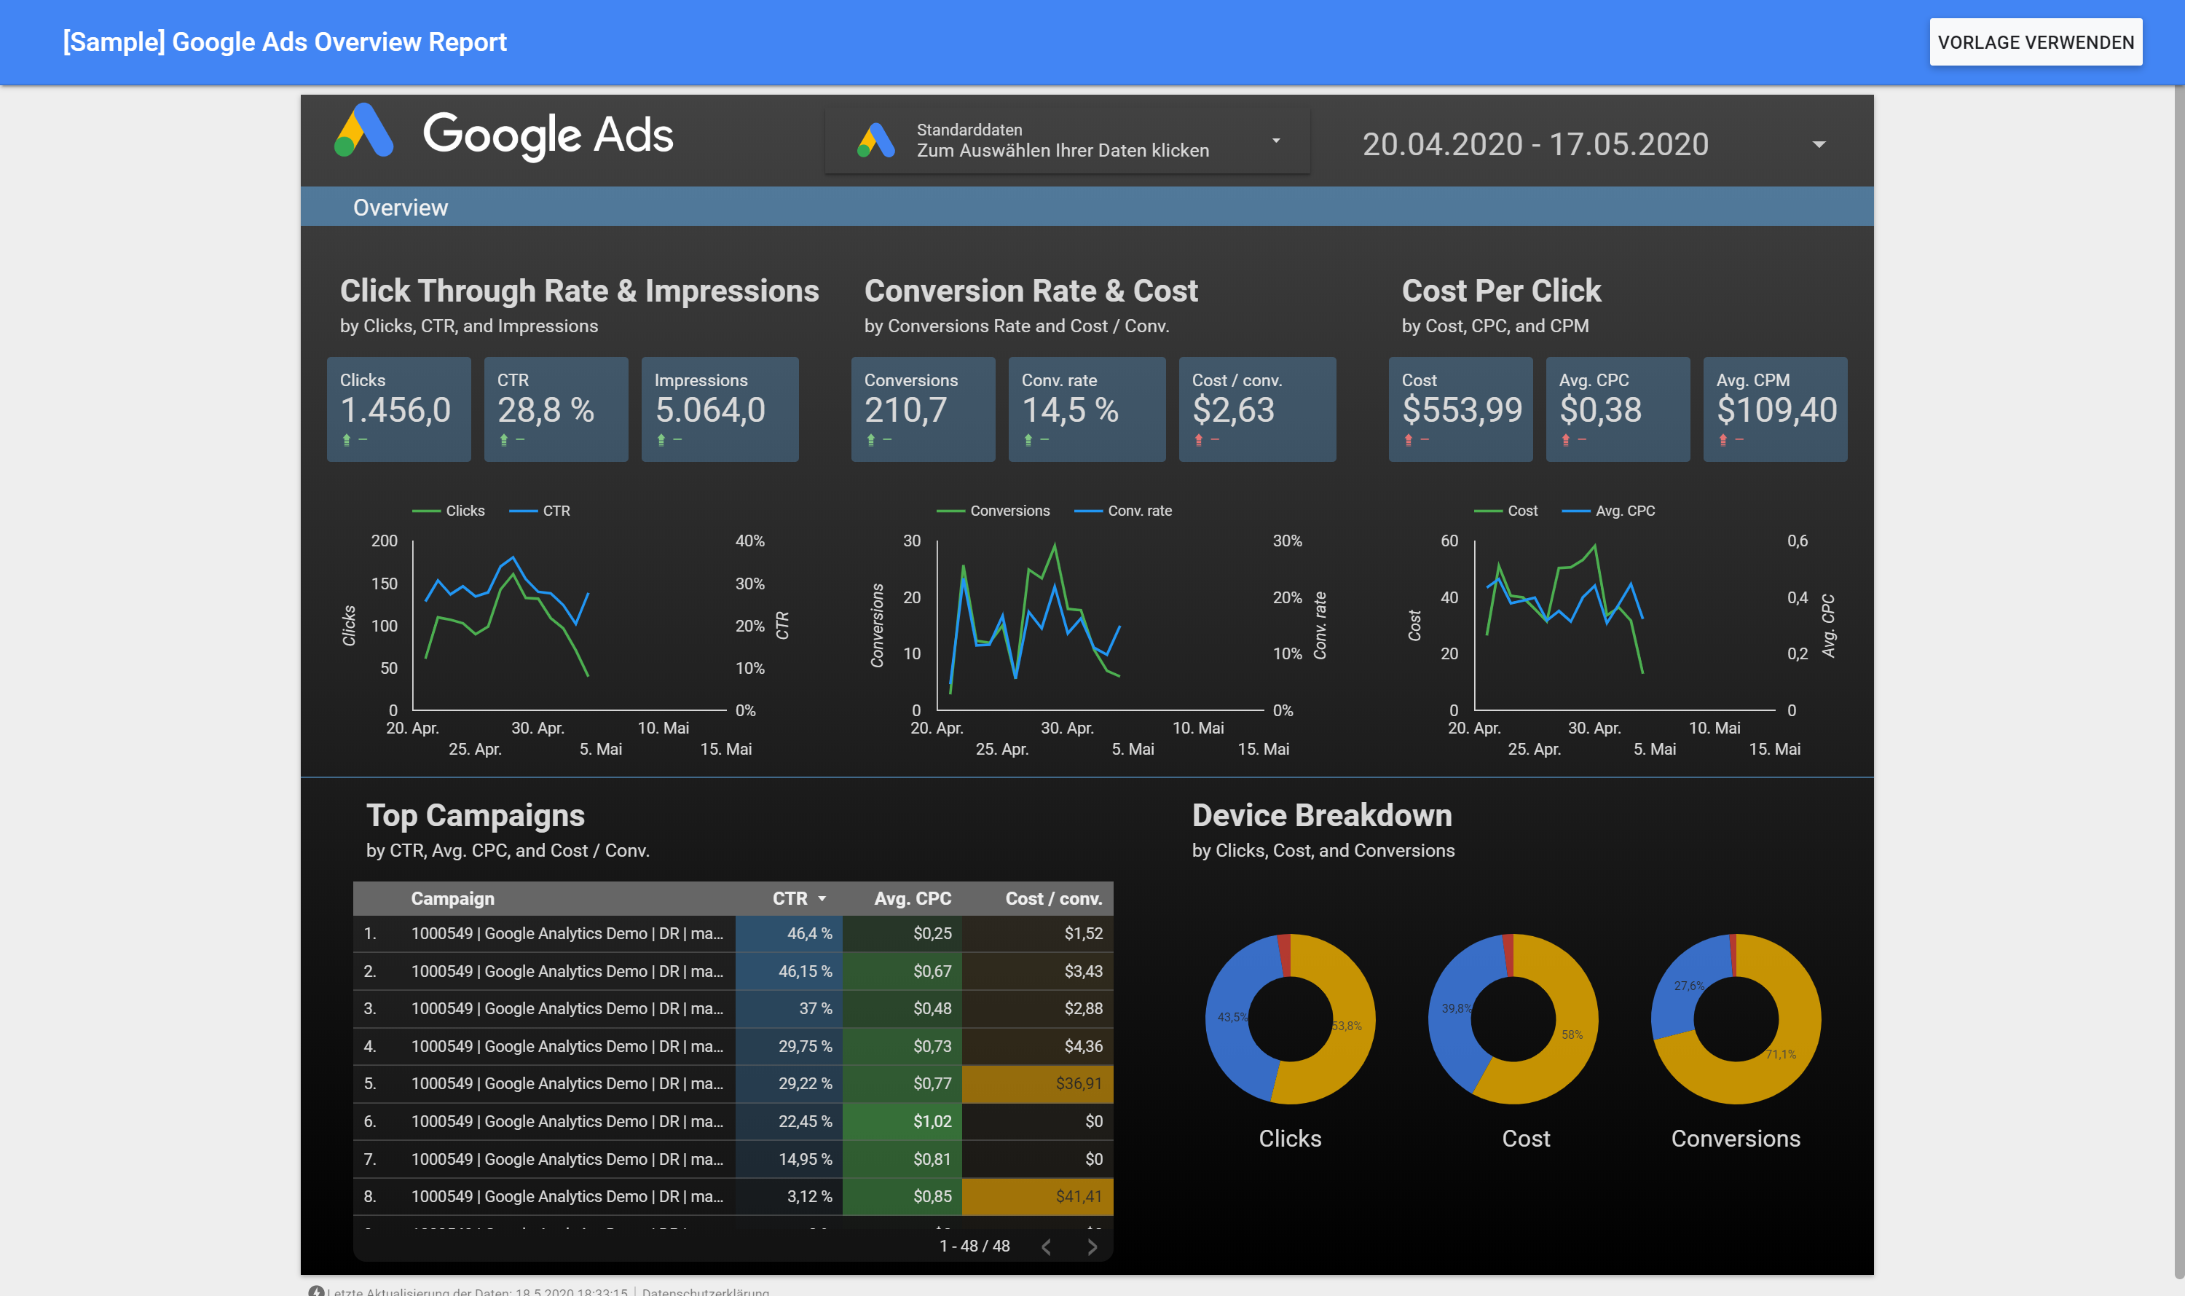Viewport: 2185px width, 1296px height.
Task: Open the Standarddaten data source dropdown
Action: pos(1067,140)
